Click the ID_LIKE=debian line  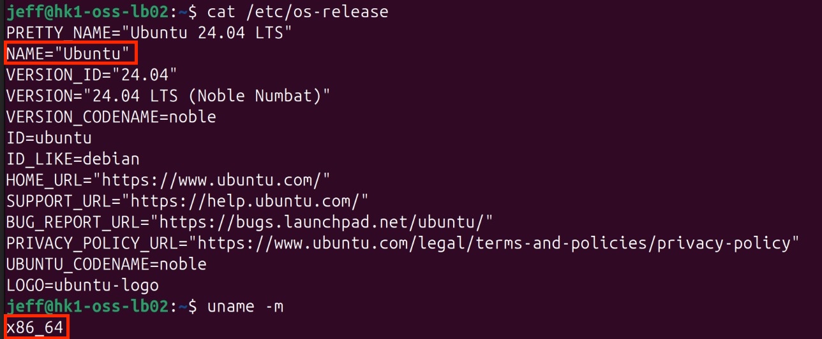point(73,159)
